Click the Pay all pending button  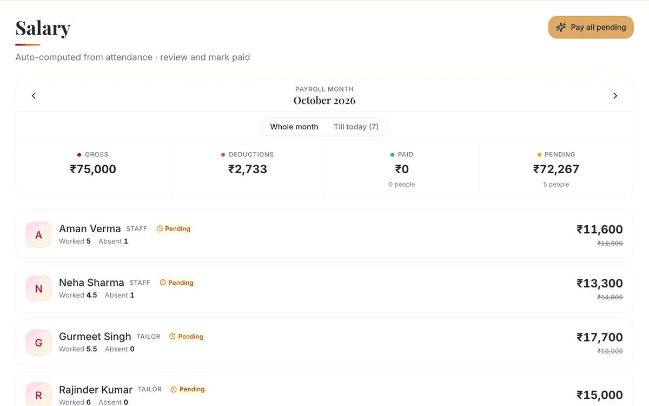coord(591,27)
